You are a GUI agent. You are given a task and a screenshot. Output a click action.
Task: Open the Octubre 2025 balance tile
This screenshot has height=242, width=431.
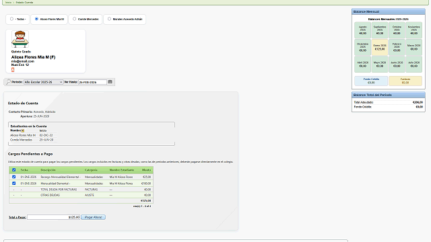[397, 30]
